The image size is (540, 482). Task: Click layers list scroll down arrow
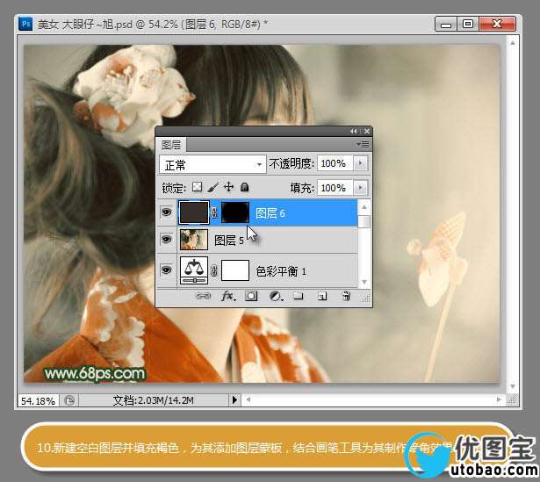[x=364, y=282]
